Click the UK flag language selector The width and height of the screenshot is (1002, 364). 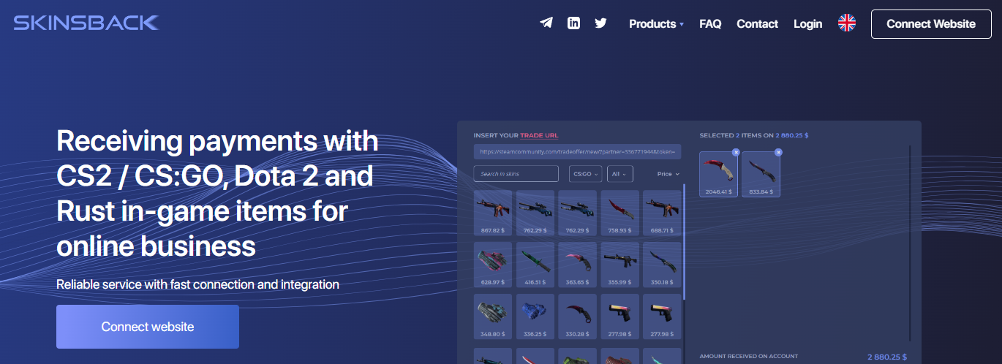846,23
